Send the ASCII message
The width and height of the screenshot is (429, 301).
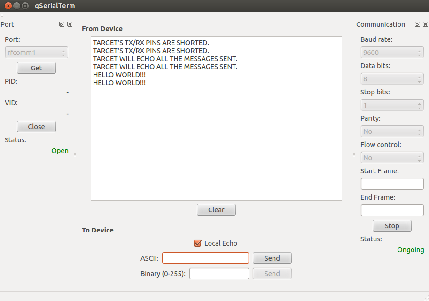[x=272, y=258]
